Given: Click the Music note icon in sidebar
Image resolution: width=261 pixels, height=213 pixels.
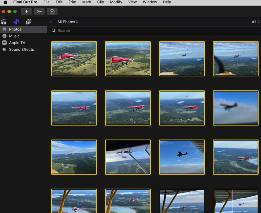Looking at the screenshot, I should 4,36.
